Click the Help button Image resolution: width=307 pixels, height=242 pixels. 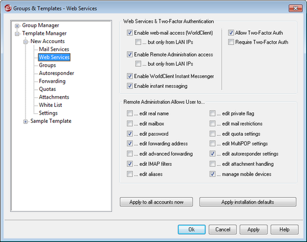285,230
